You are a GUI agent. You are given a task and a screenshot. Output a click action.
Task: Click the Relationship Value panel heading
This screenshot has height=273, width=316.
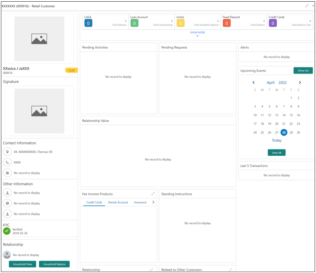point(95,121)
